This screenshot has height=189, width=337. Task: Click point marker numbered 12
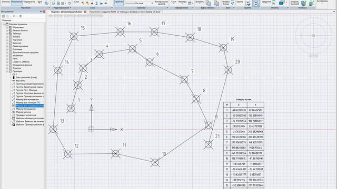pos(68,154)
